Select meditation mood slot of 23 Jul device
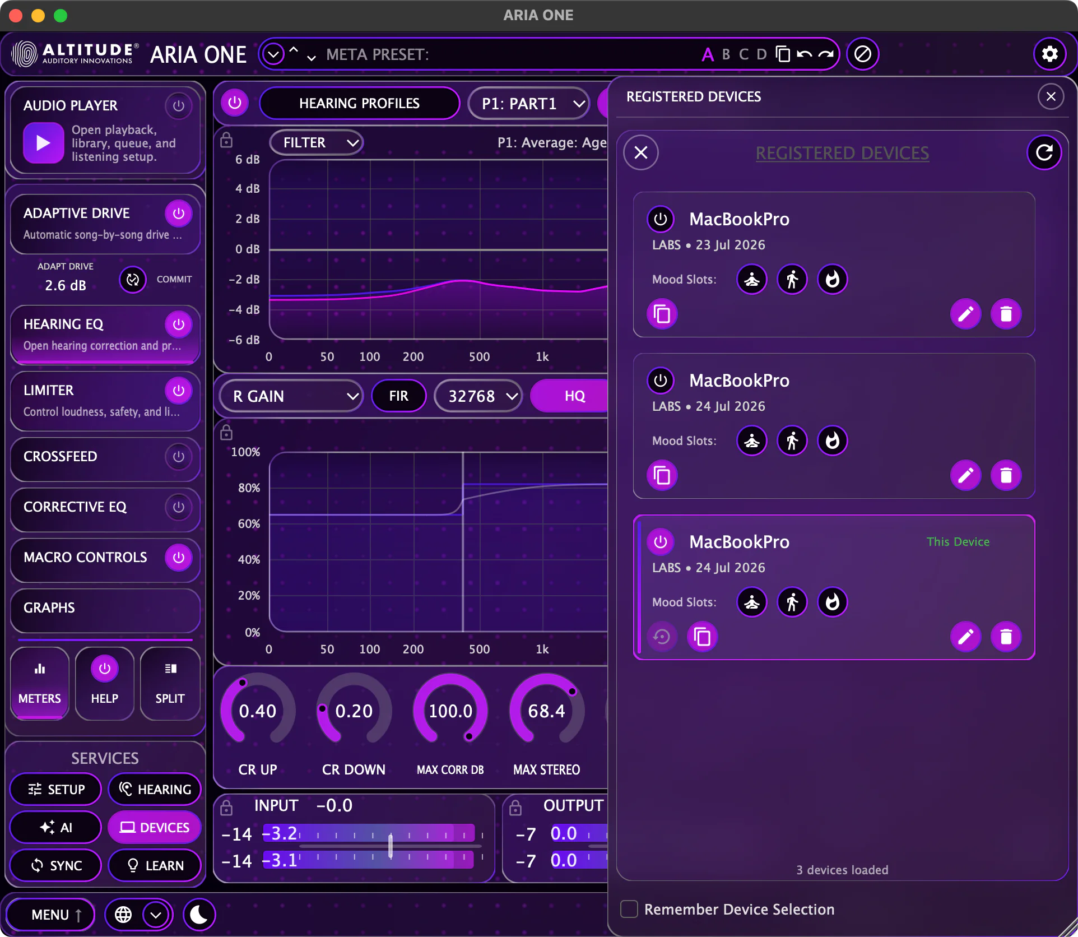Image resolution: width=1078 pixels, height=937 pixels. (x=752, y=279)
